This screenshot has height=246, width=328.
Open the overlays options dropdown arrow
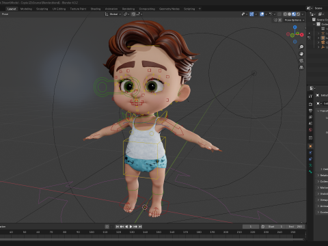266,14
